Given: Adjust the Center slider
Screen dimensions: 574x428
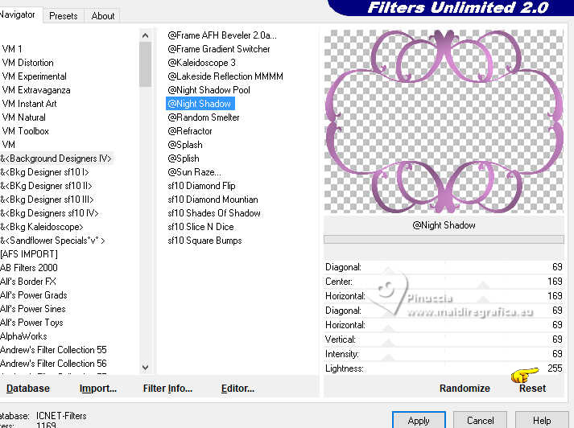Looking at the screenshot, I should point(444,282).
